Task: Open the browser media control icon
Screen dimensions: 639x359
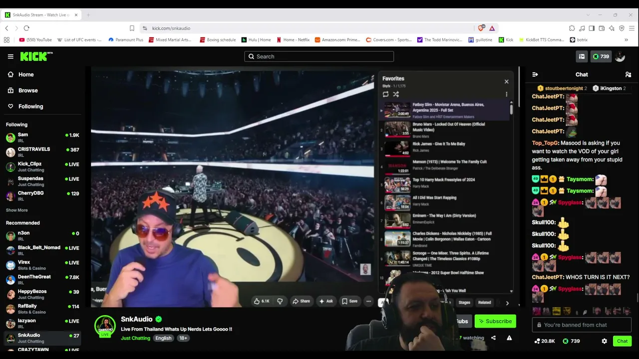Action: (x=582, y=28)
